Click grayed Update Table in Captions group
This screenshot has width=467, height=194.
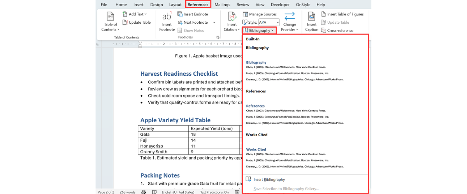pos(335,22)
